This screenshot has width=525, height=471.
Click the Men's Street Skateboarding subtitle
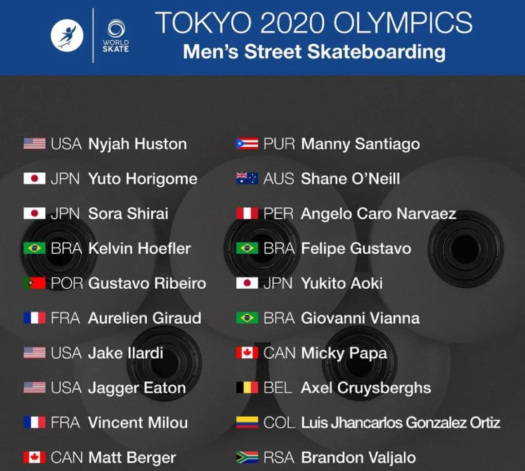tap(314, 52)
